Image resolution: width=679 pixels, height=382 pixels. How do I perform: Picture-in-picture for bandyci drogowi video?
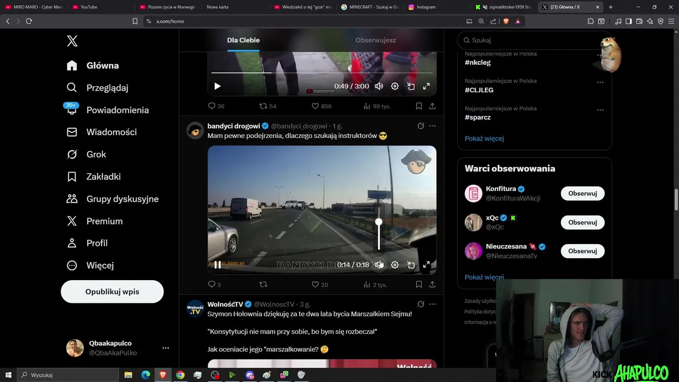click(411, 265)
